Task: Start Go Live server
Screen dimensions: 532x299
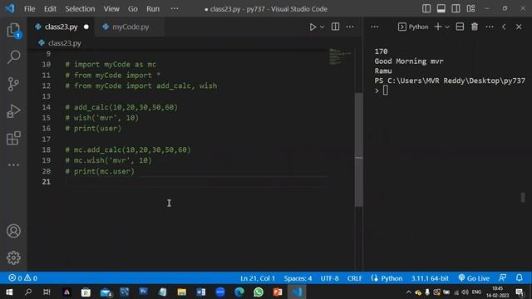Action: click(474, 278)
